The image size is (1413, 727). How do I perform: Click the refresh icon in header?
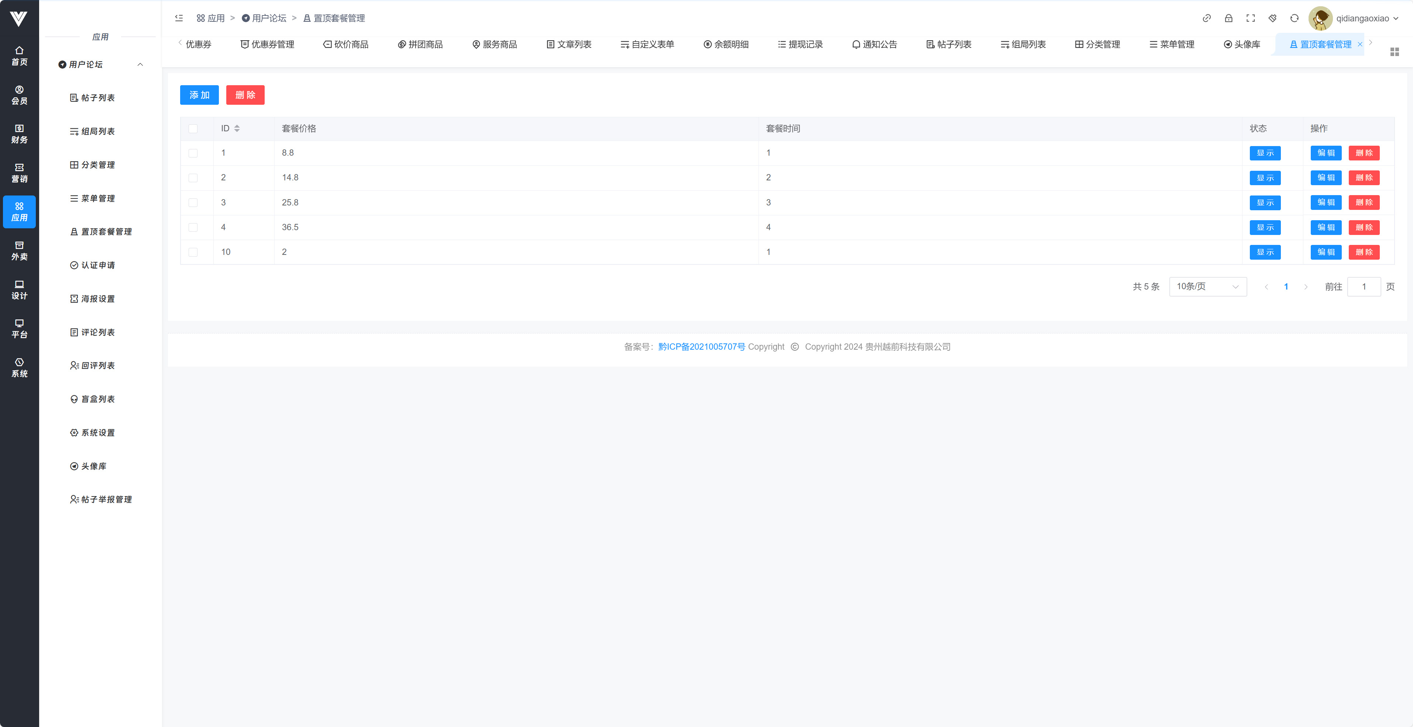[1294, 18]
